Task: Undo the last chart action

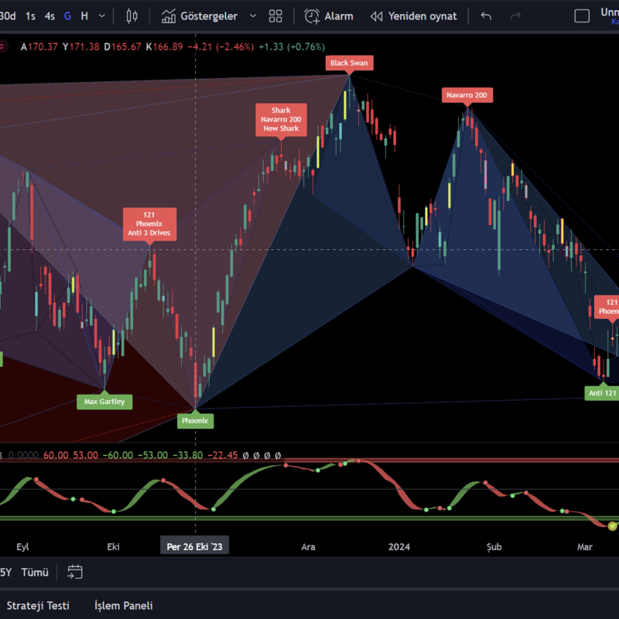Action: (x=486, y=15)
